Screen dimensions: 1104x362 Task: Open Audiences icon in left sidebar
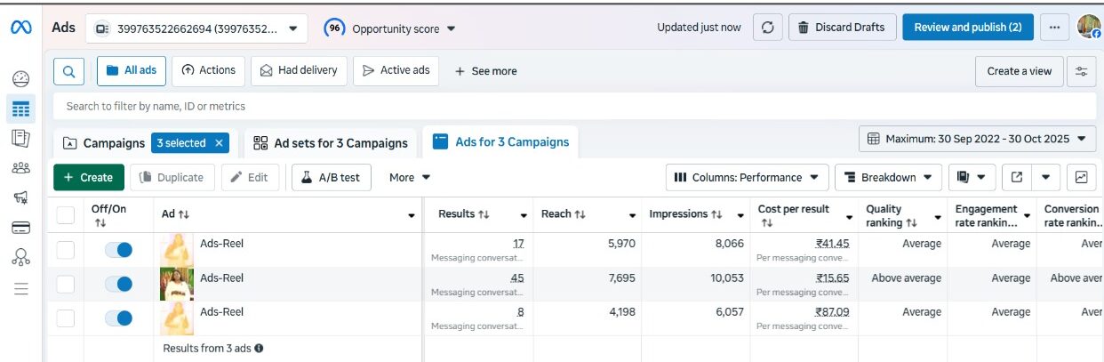(21, 167)
